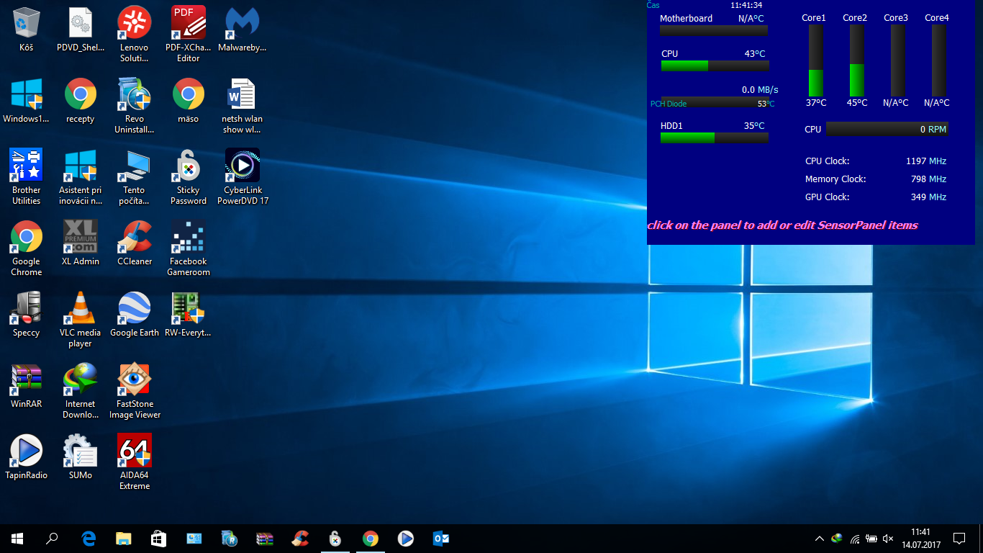Open the Wi-Fi network tray icon

coord(855,539)
